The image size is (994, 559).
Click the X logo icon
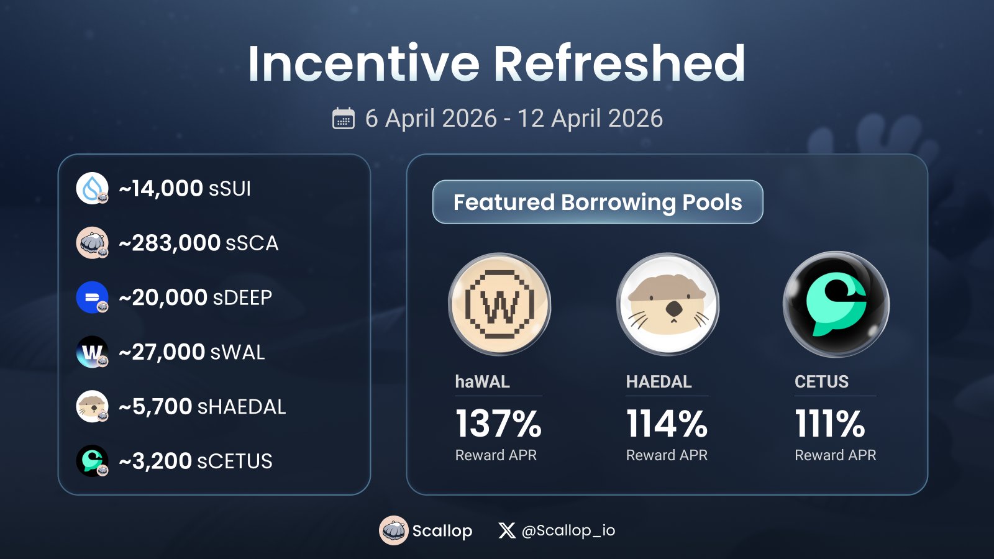click(507, 530)
